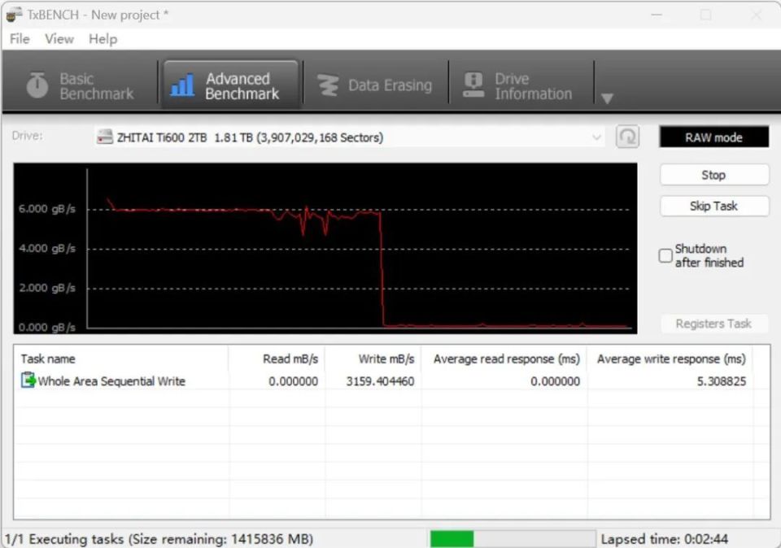Viewport: 781px width, 548px height.
Task: Click the read speed value in Read mB/s column
Action: click(x=293, y=382)
